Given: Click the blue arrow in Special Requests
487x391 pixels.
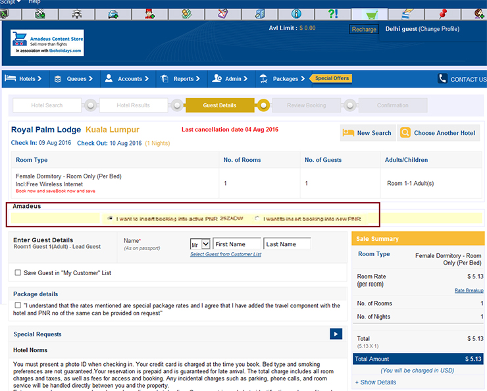Looking at the screenshot, I should point(336,334).
